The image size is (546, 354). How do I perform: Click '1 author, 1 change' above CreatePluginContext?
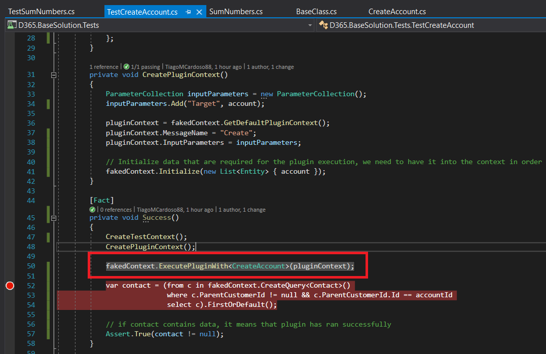[x=270, y=67]
